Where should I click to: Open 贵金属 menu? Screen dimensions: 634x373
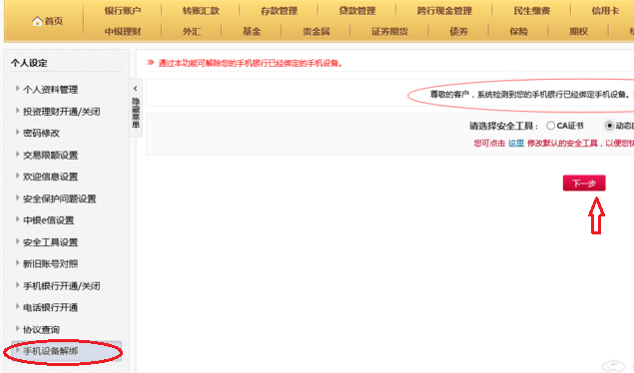point(317,32)
